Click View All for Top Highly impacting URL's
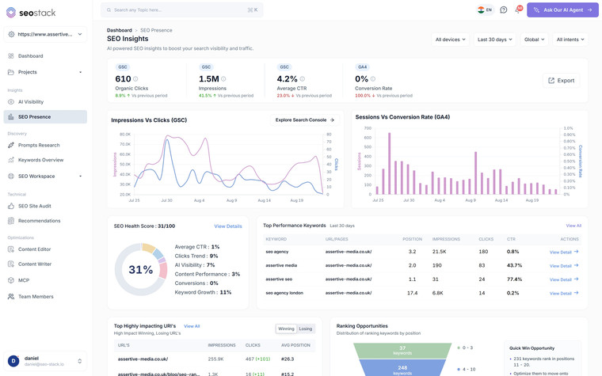 click(192, 326)
